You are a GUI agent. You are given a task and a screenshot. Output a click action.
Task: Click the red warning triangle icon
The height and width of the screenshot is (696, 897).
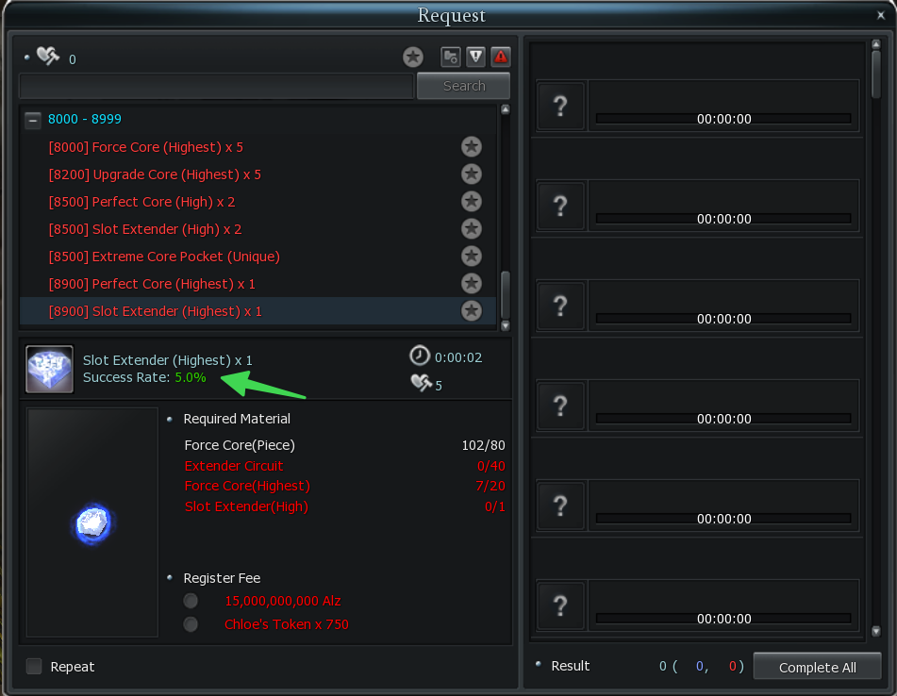click(x=501, y=57)
